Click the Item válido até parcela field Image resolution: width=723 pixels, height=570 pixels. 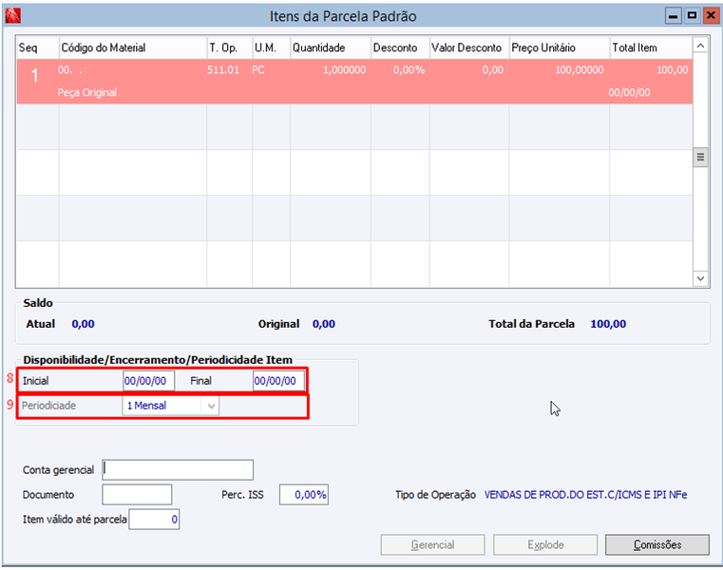tap(154, 520)
